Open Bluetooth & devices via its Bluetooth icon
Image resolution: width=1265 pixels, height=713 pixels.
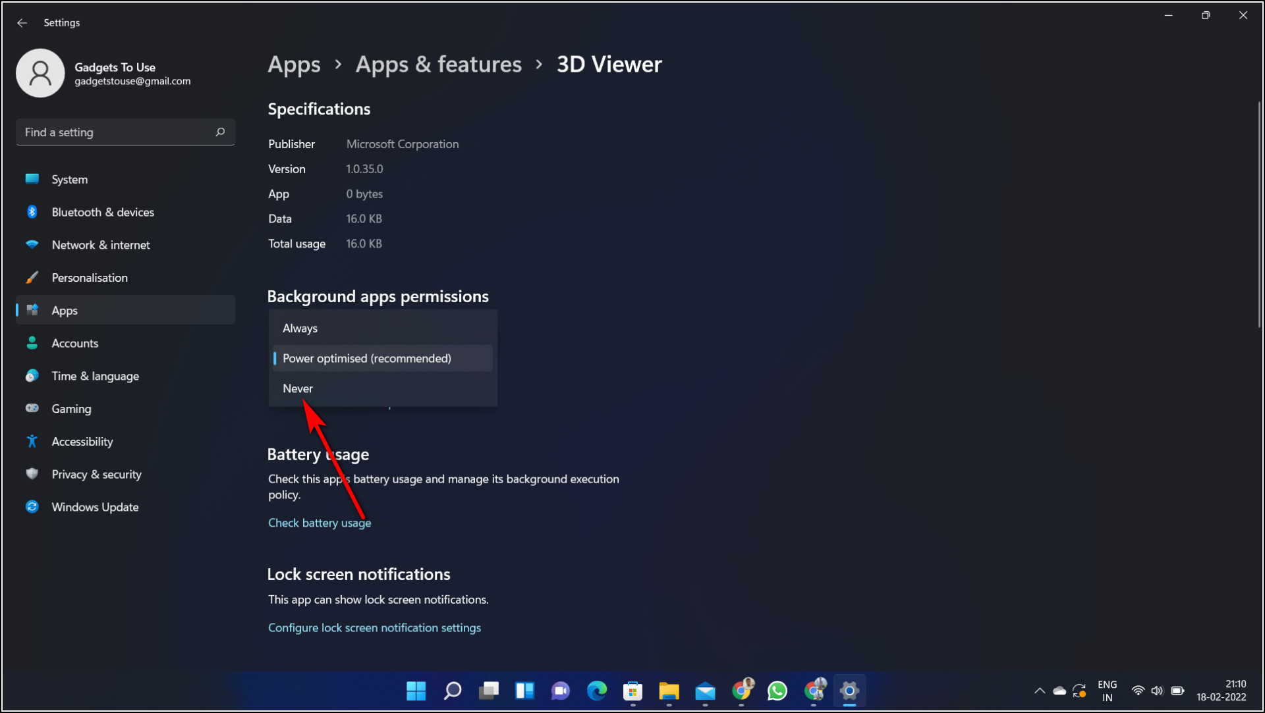[32, 211]
